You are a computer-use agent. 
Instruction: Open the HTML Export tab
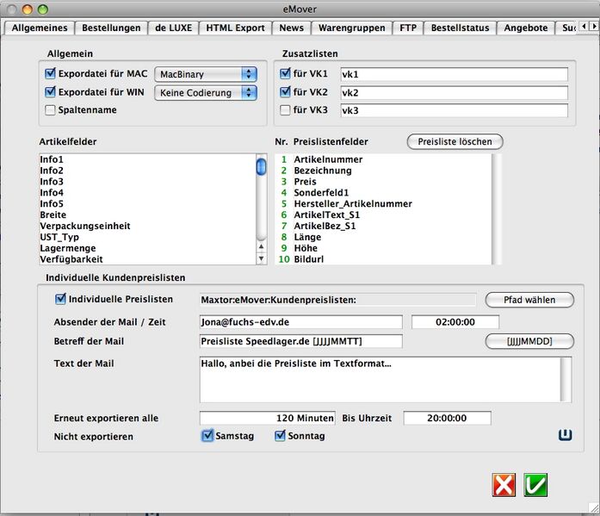[x=235, y=28]
